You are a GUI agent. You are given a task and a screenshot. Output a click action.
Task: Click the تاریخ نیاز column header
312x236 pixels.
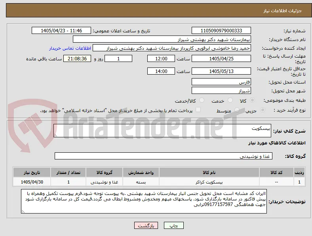tap(32, 172)
